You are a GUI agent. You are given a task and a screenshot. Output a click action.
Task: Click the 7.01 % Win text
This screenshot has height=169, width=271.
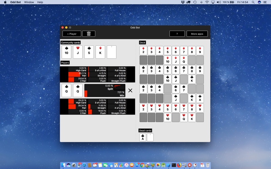121,94
